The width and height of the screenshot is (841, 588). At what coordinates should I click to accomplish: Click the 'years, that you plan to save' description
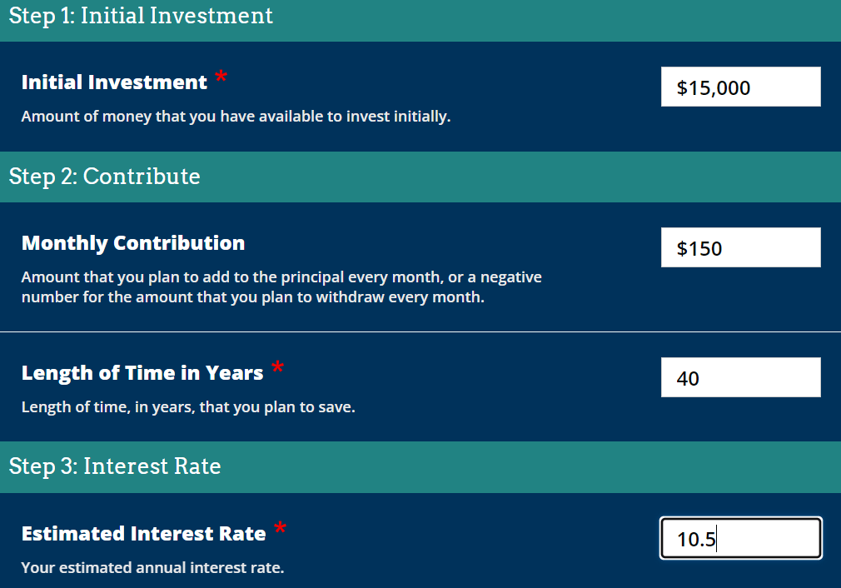coord(188,407)
